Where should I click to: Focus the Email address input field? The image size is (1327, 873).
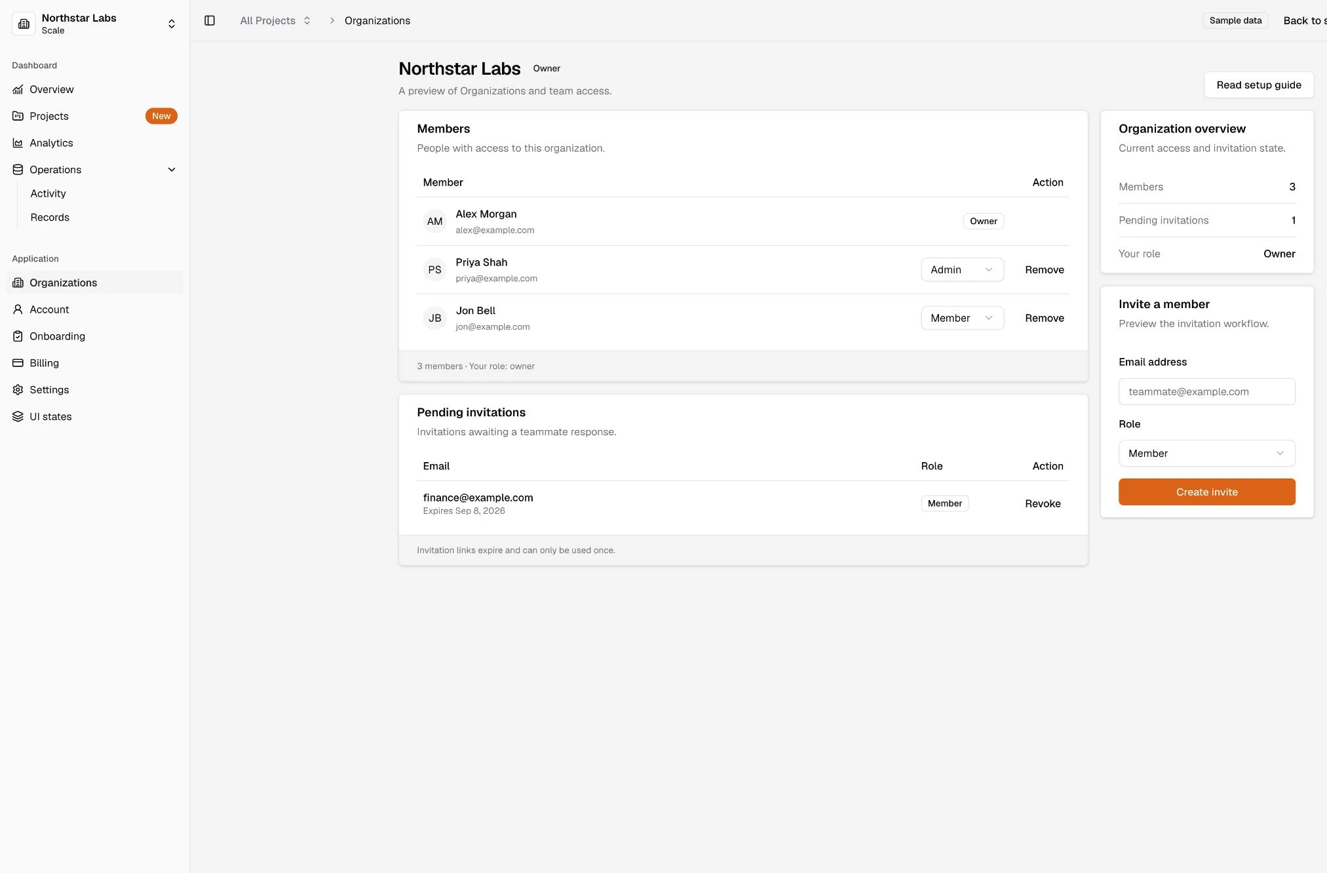pyautogui.click(x=1206, y=391)
